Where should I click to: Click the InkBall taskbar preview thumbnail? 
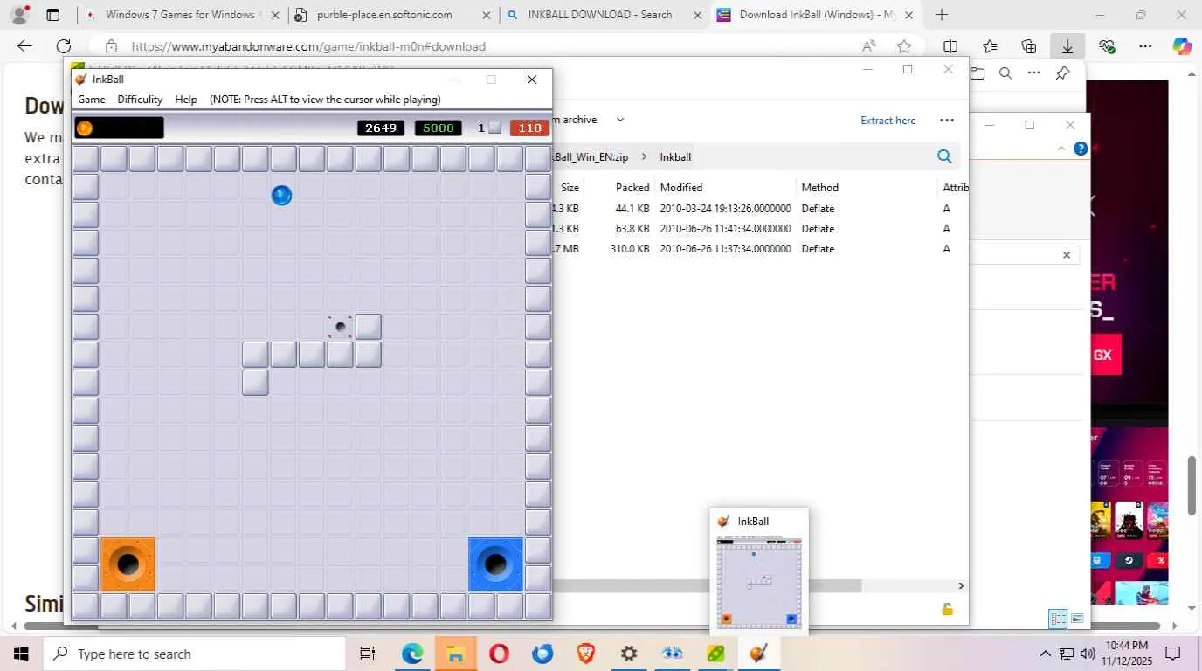click(x=758, y=583)
